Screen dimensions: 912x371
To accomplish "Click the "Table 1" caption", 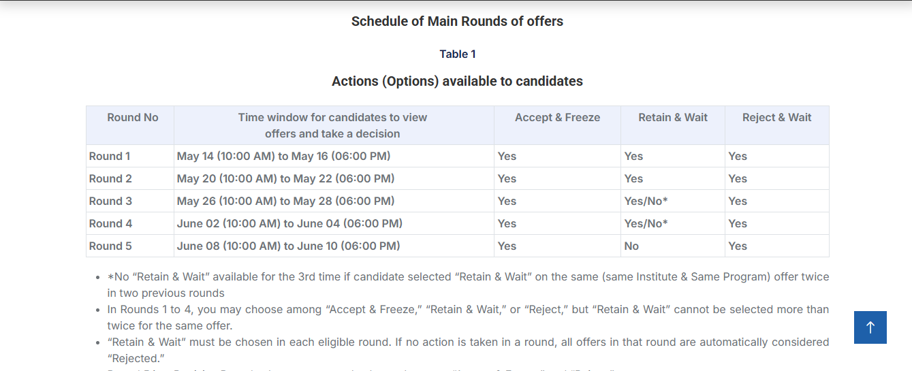I will [457, 54].
